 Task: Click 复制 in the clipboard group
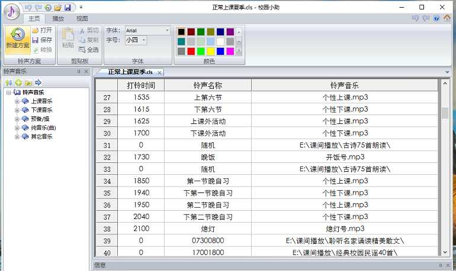pos(89,40)
